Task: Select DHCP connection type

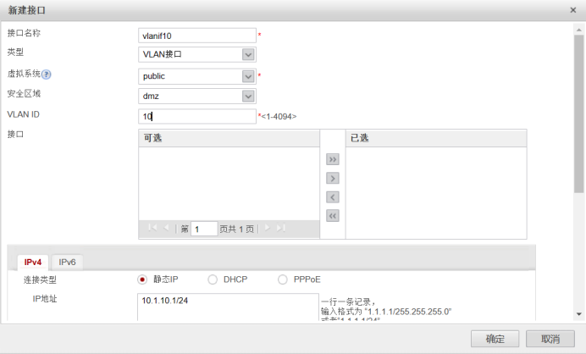Action: click(213, 279)
